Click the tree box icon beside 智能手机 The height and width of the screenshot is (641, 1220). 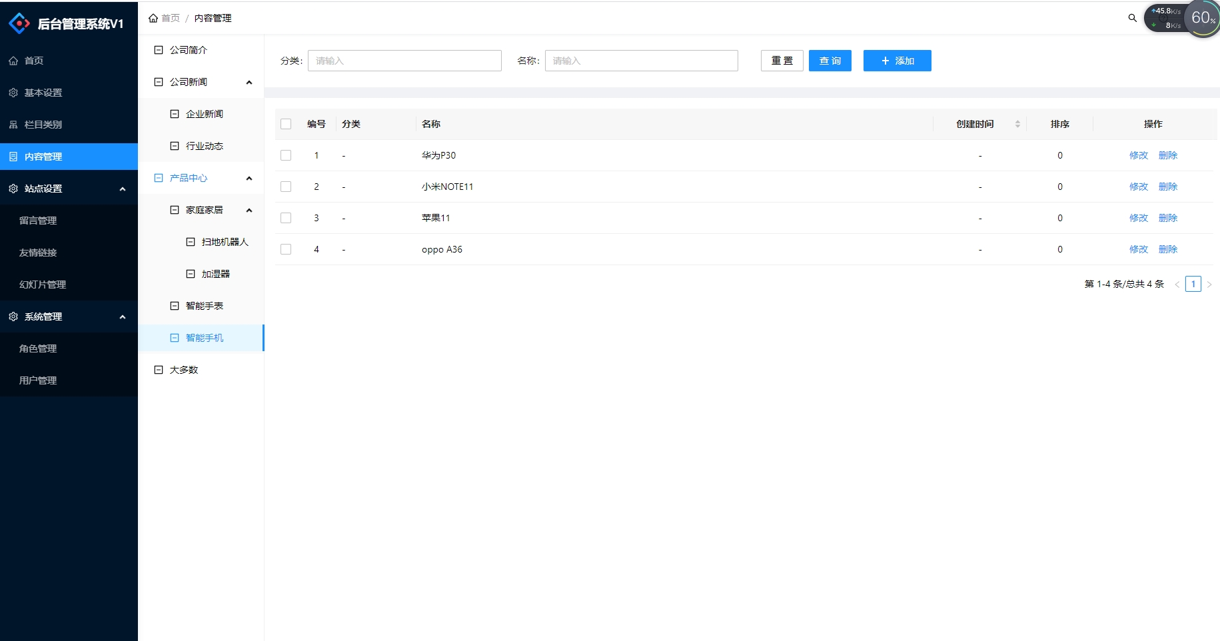click(x=175, y=338)
